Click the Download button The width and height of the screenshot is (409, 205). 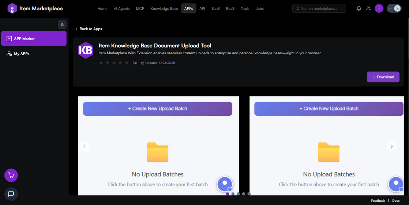(383, 77)
